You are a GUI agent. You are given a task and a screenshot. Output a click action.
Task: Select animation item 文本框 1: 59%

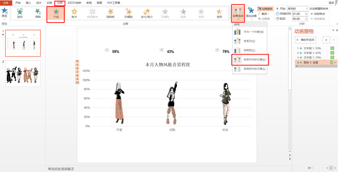[x=312, y=48]
